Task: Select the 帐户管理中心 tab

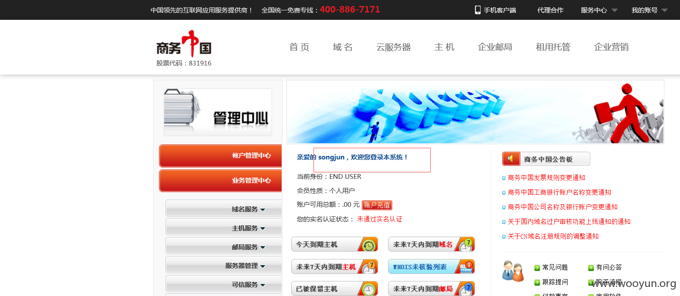Action: click(220, 156)
